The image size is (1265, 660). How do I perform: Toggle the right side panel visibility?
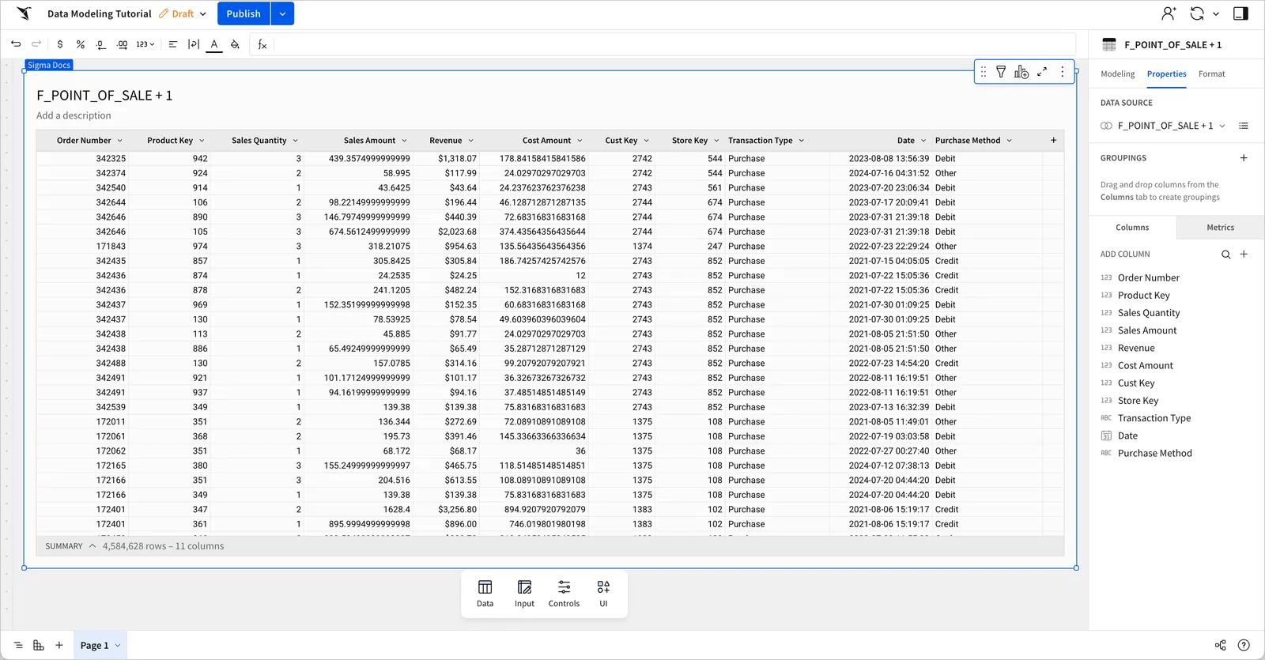(1241, 13)
